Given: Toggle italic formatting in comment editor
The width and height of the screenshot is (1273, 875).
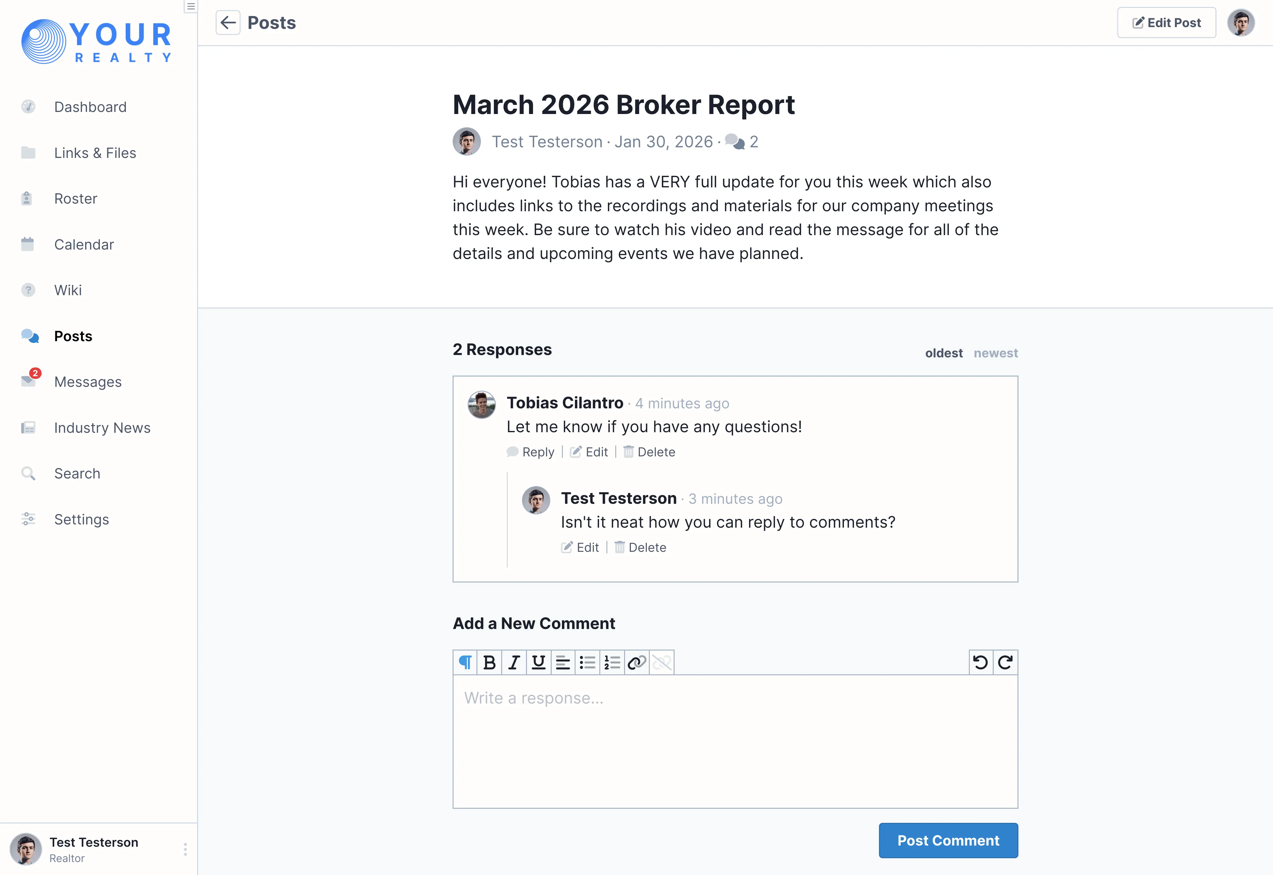Looking at the screenshot, I should pyautogui.click(x=514, y=663).
